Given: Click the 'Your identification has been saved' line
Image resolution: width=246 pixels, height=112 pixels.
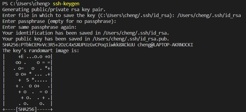Looking at the screenshot, I should click(86, 33).
